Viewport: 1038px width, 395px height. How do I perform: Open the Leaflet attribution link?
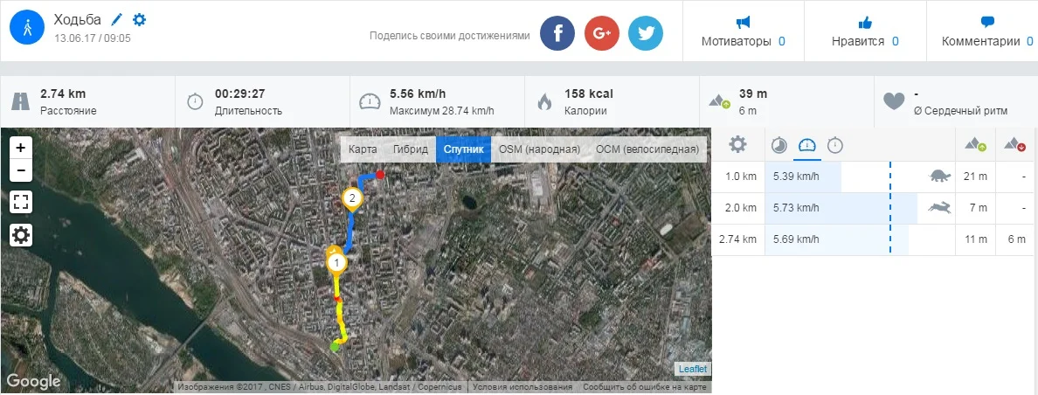693,369
